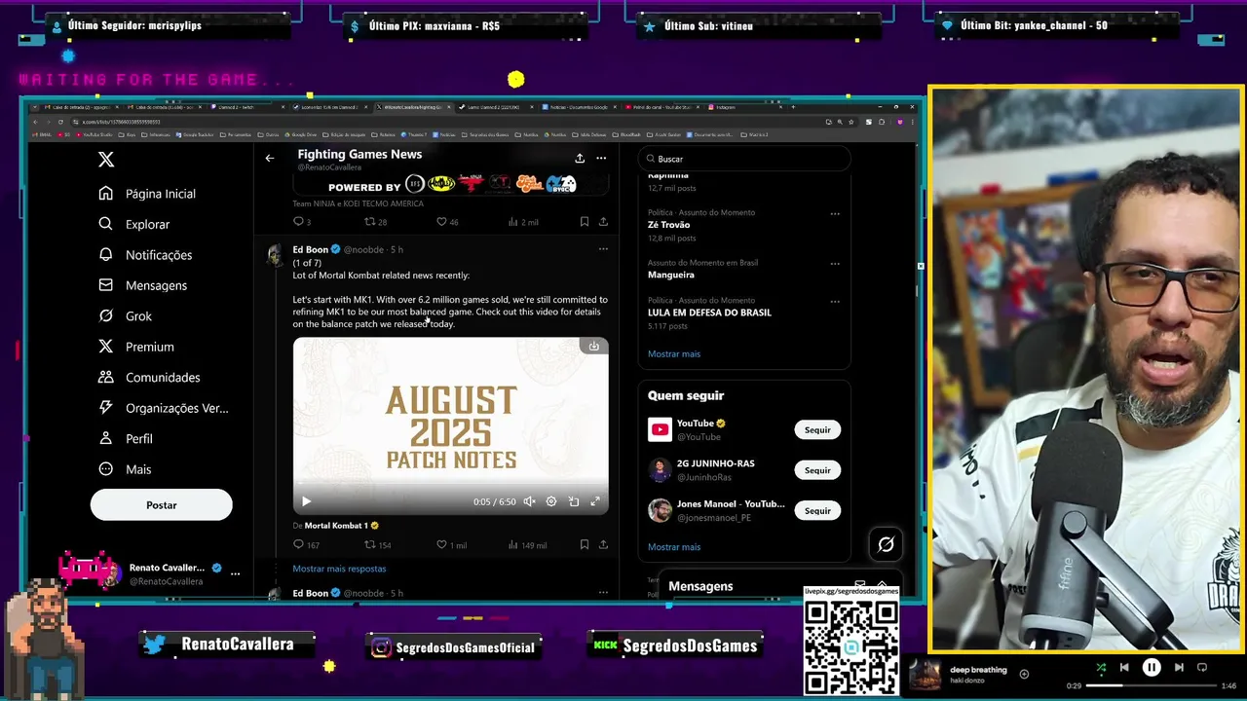Click the floating Grok button
1247x701 pixels.
coord(886,545)
